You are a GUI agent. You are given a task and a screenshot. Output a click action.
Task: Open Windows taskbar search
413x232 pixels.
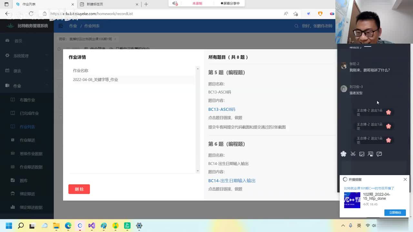click(x=21, y=226)
